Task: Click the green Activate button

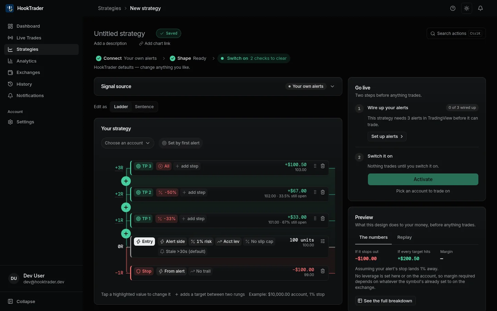Action: click(x=423, y=179)
